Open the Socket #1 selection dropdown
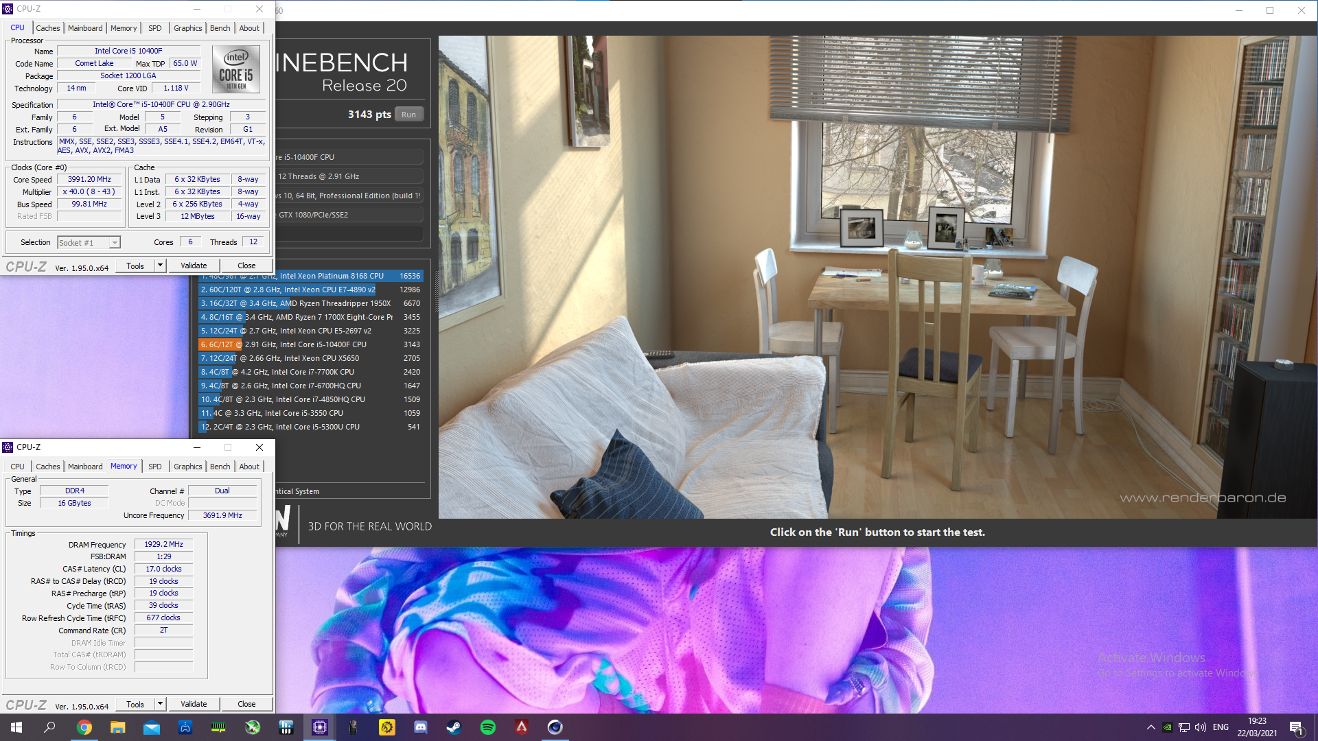1318x741 pixels. (x=89, y=243)
